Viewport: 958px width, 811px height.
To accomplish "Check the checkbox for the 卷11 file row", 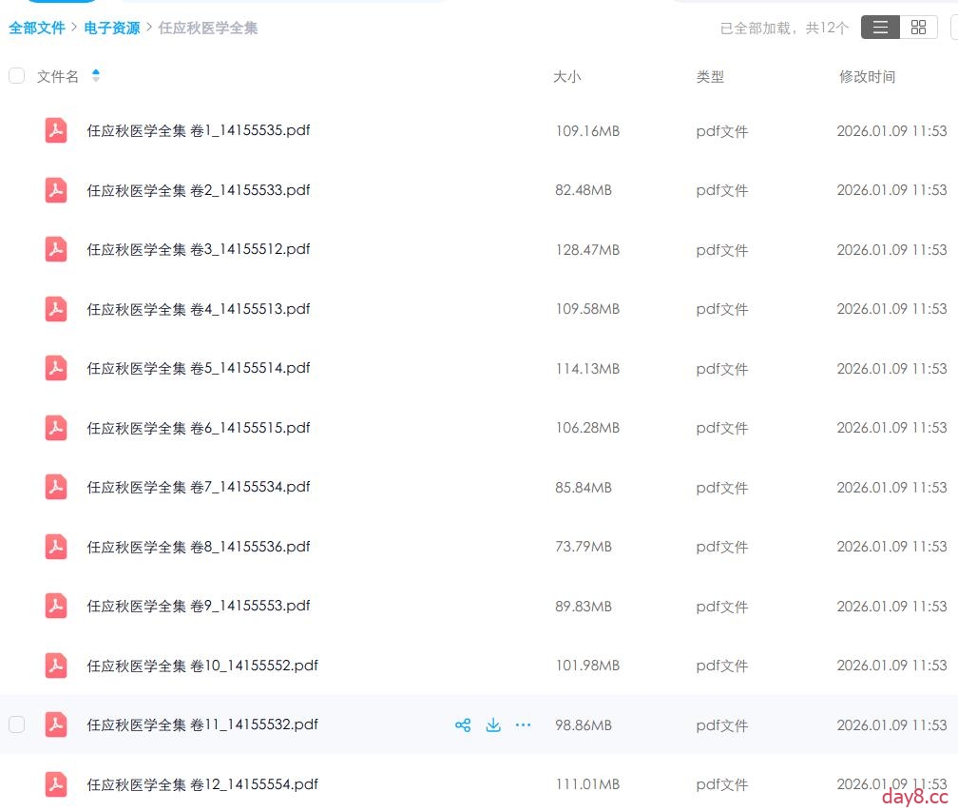I will (16, 724).
